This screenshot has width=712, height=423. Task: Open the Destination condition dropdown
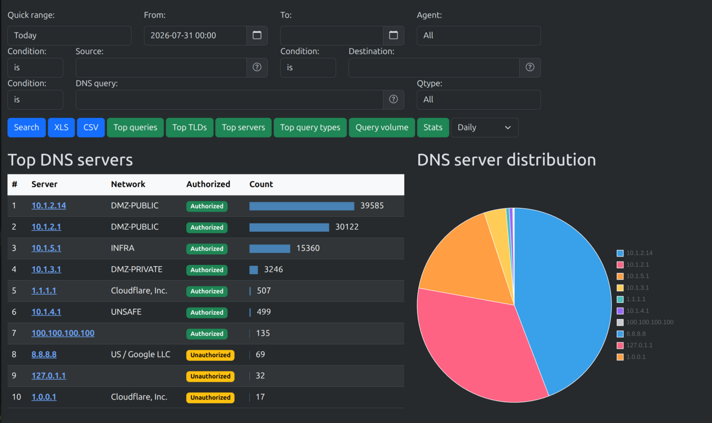pyautogui.click(x=308, y=67)
